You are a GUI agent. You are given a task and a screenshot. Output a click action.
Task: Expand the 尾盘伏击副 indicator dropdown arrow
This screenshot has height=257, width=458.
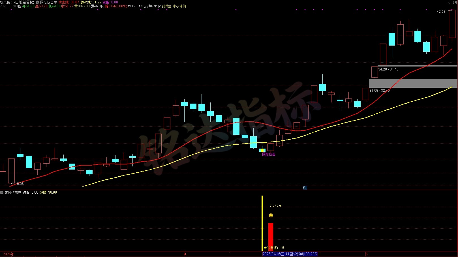pyautogui.click(x=2, y=192)
